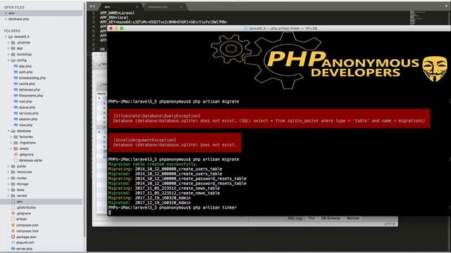Image resolution: width=451 pixels, height=253 pixels.
Task: Open config database.php file icon
Action: pyautogui.click(x=16, y=89)
